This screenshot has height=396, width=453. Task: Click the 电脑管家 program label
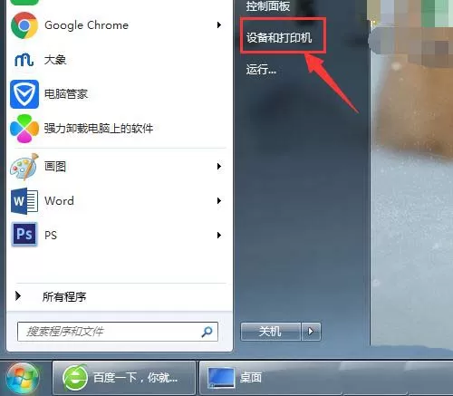(66, 94)
